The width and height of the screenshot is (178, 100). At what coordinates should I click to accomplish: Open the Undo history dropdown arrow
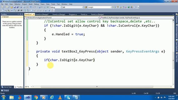33,7
